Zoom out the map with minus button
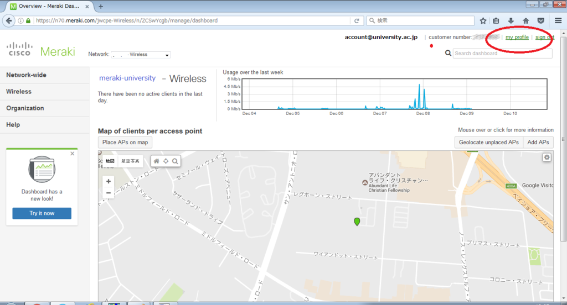The image size is (567, 305). pos(108,193)
